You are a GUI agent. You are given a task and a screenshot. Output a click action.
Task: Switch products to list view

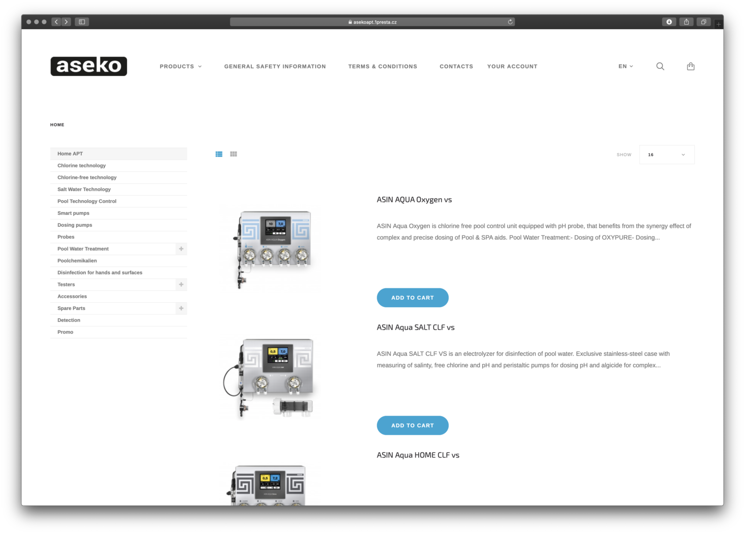[219, 154]
